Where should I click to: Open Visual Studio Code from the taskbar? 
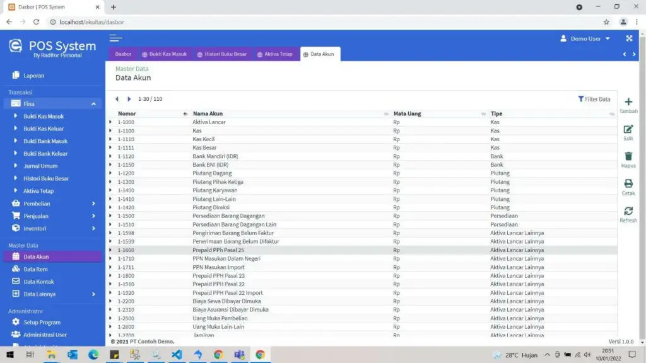pyautogui.click(x=177, y=354)
